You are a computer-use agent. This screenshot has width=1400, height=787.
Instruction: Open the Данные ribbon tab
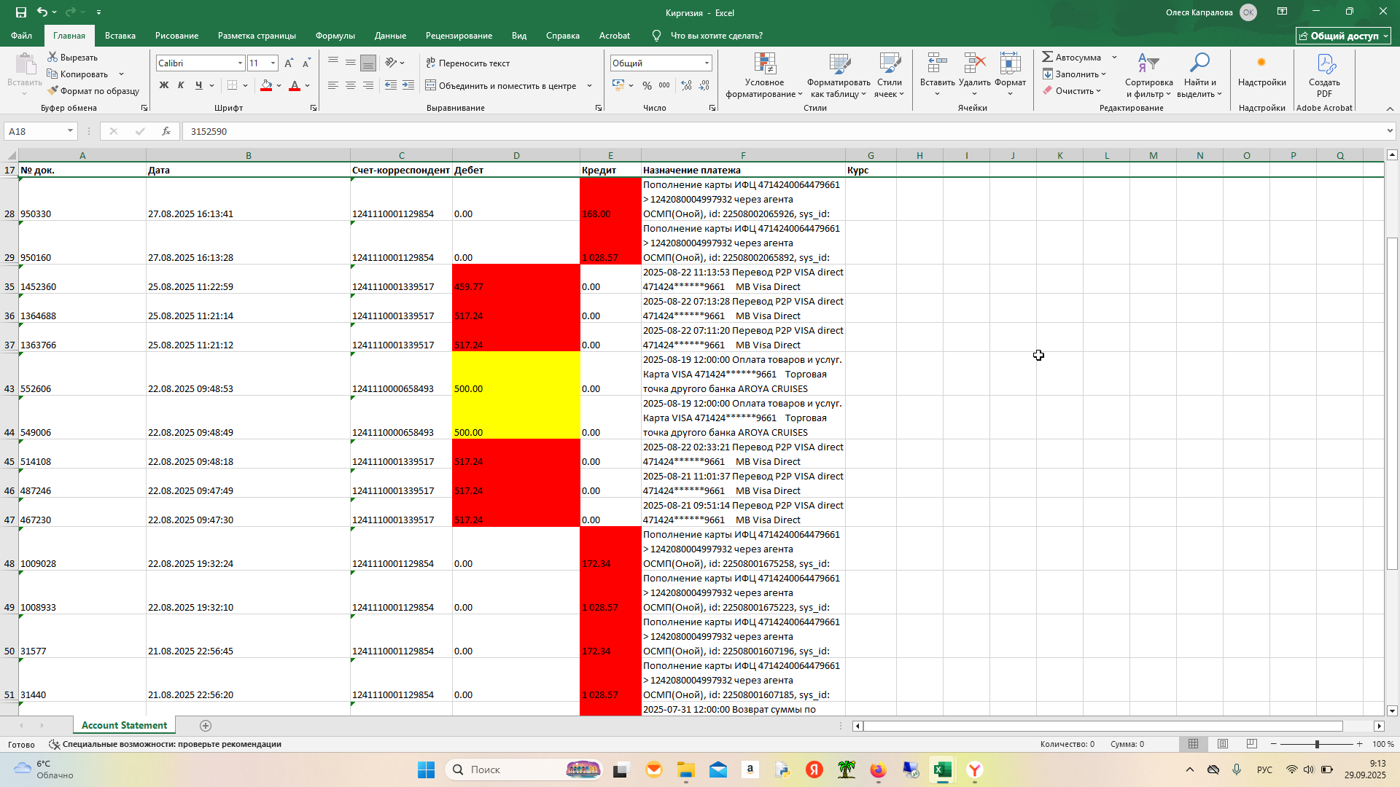pos(390,36)
